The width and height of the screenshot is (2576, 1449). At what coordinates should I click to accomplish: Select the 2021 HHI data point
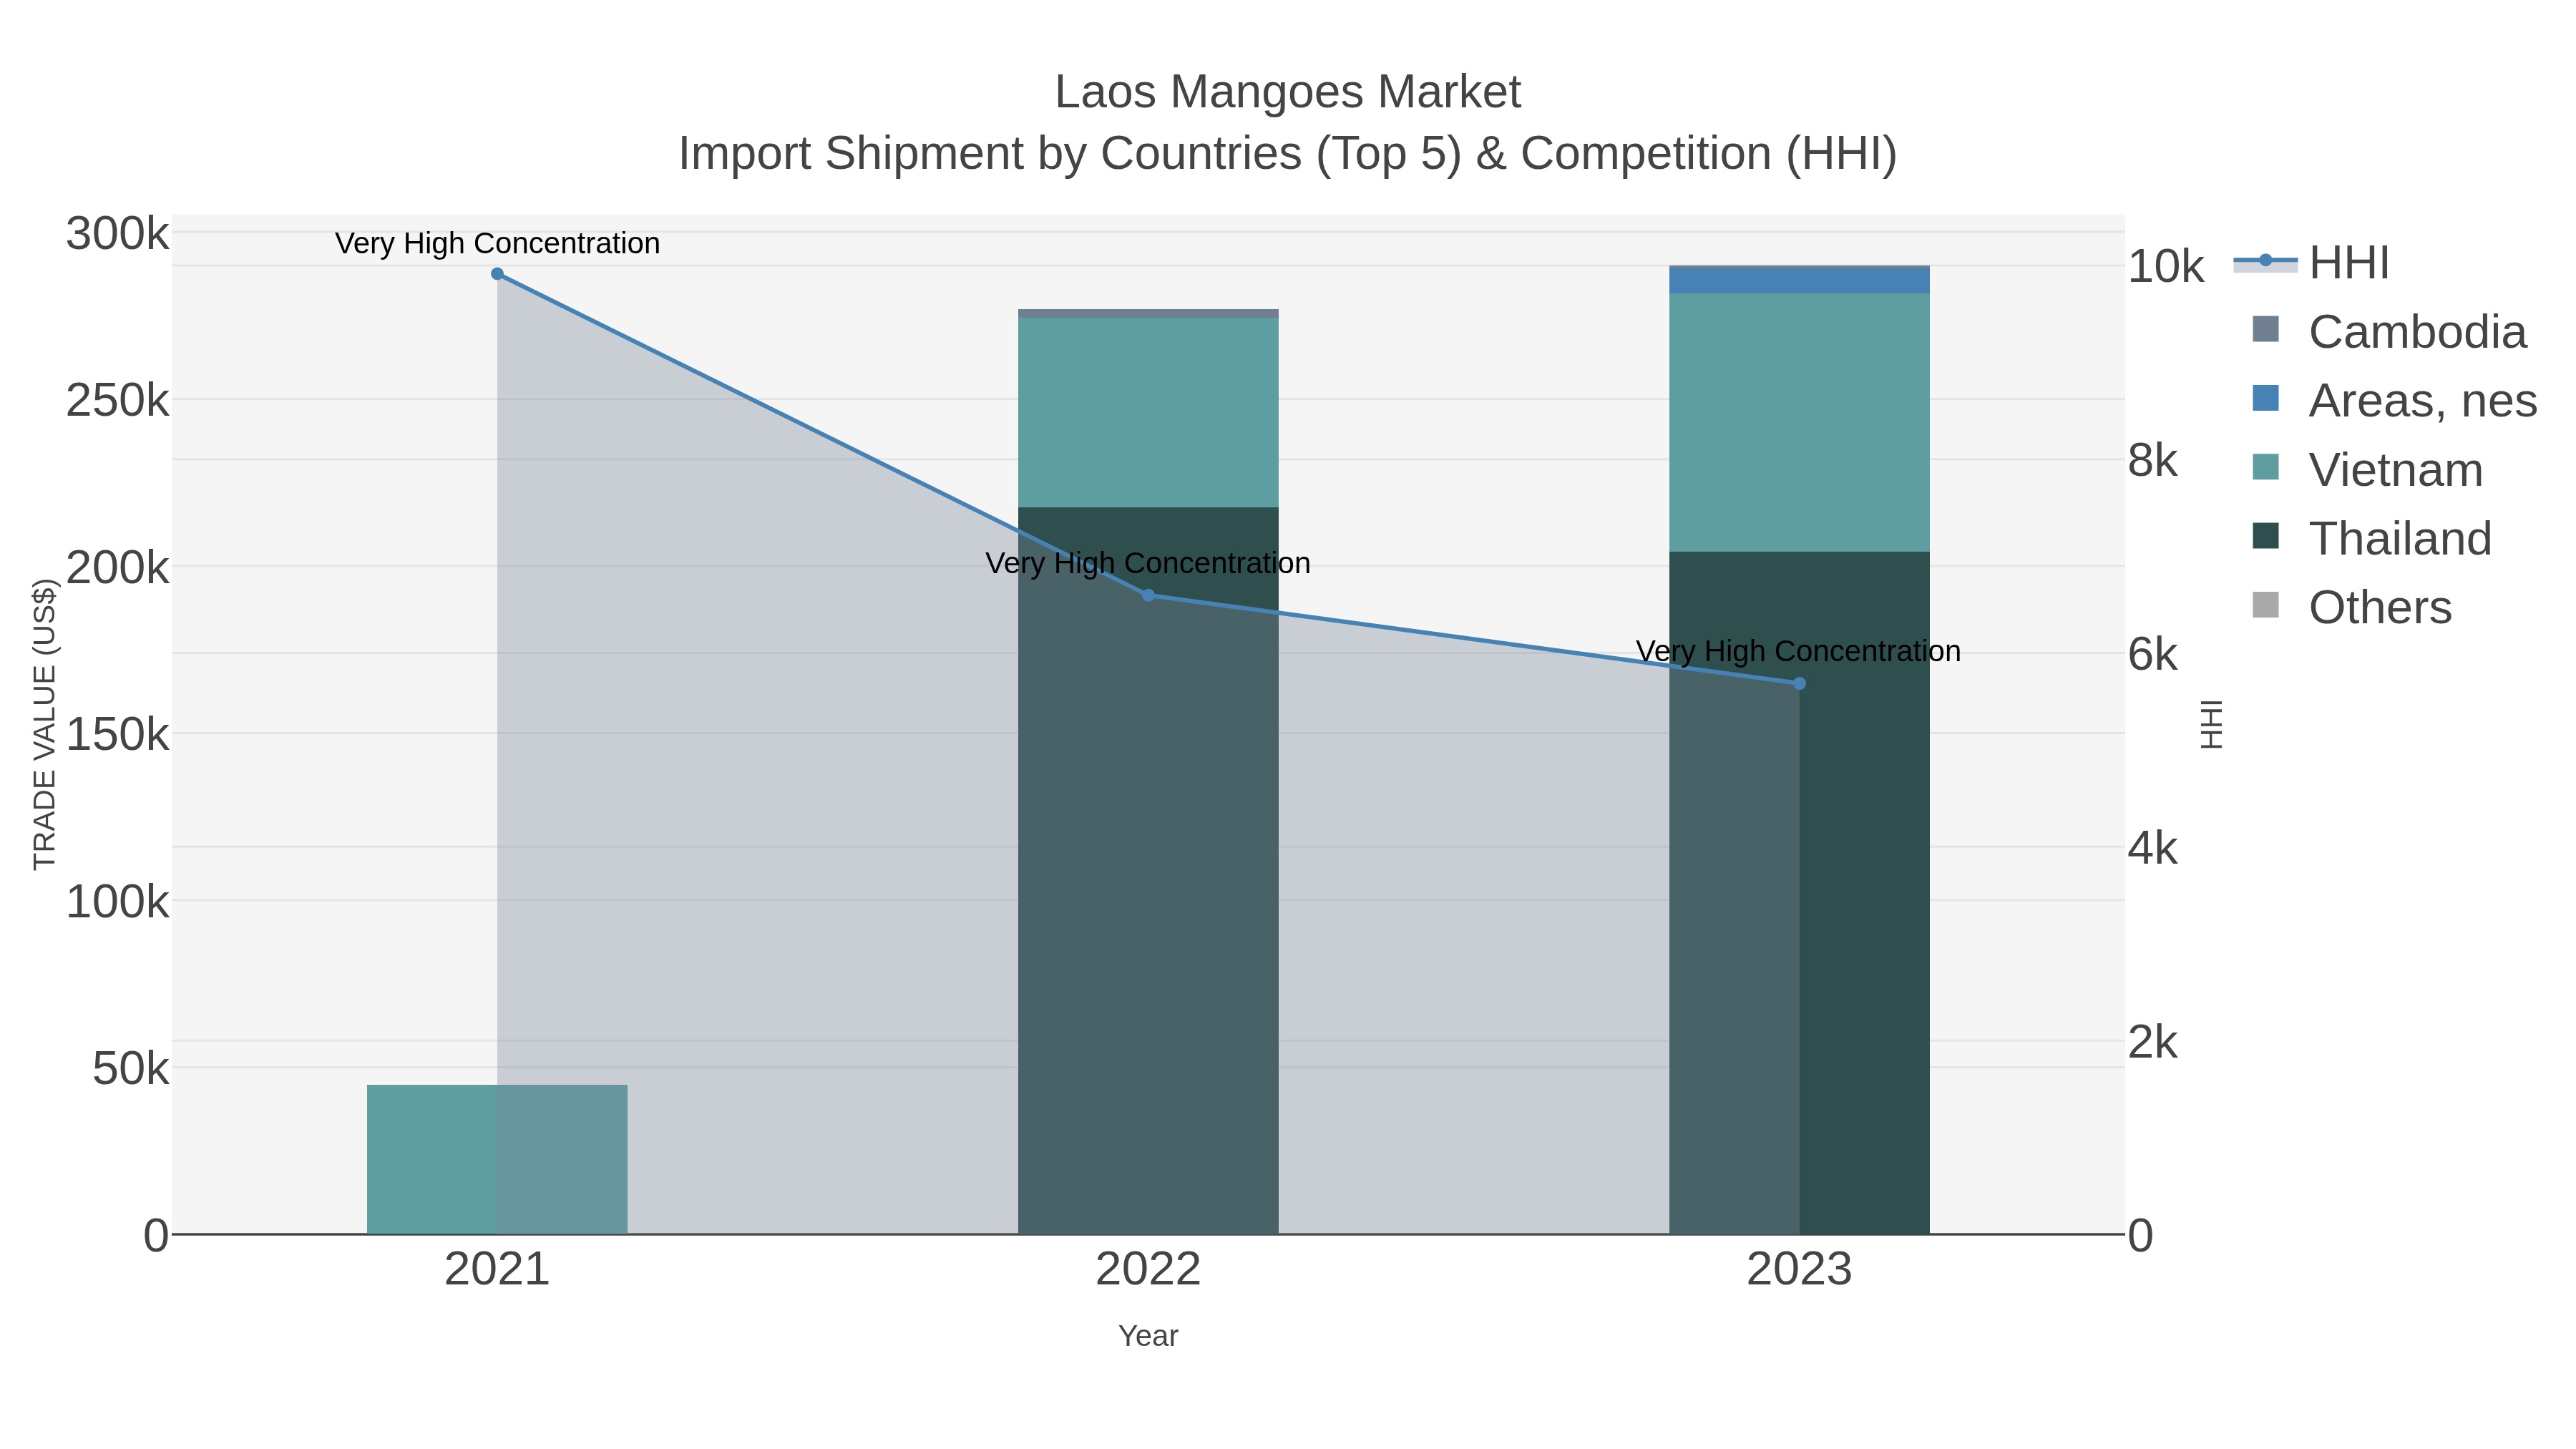tap(497, 274)
